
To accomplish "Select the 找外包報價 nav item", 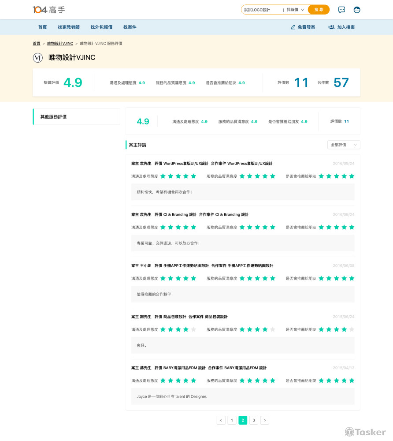I will (x=101, y=27).
